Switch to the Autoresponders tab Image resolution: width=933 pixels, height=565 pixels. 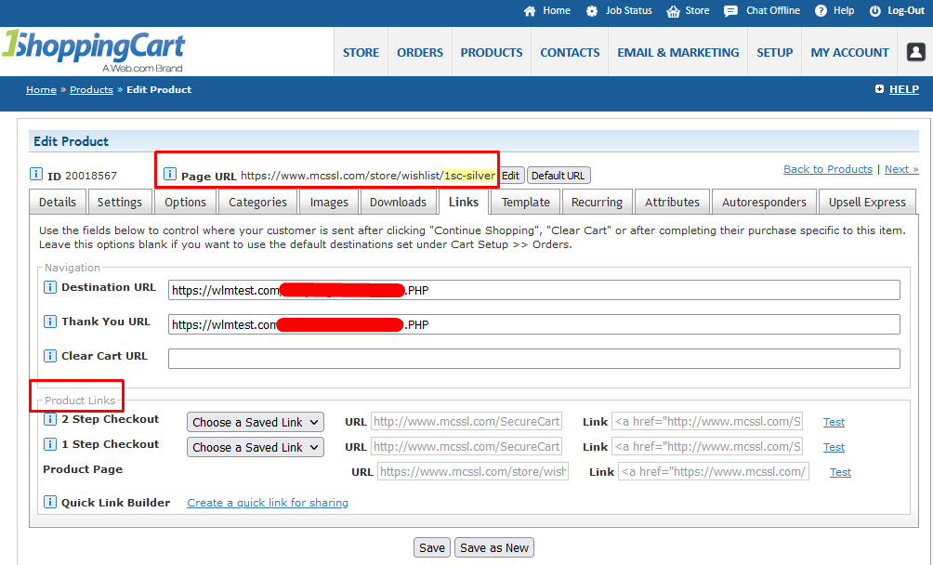click(x=764, y=203)
